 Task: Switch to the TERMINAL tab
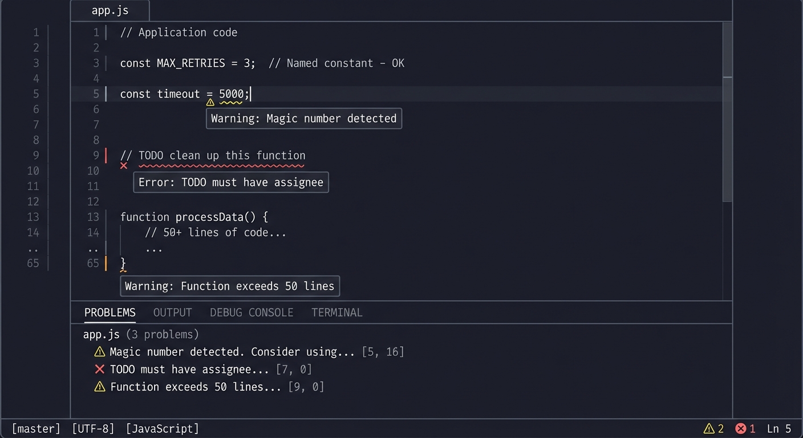[336, 313]
